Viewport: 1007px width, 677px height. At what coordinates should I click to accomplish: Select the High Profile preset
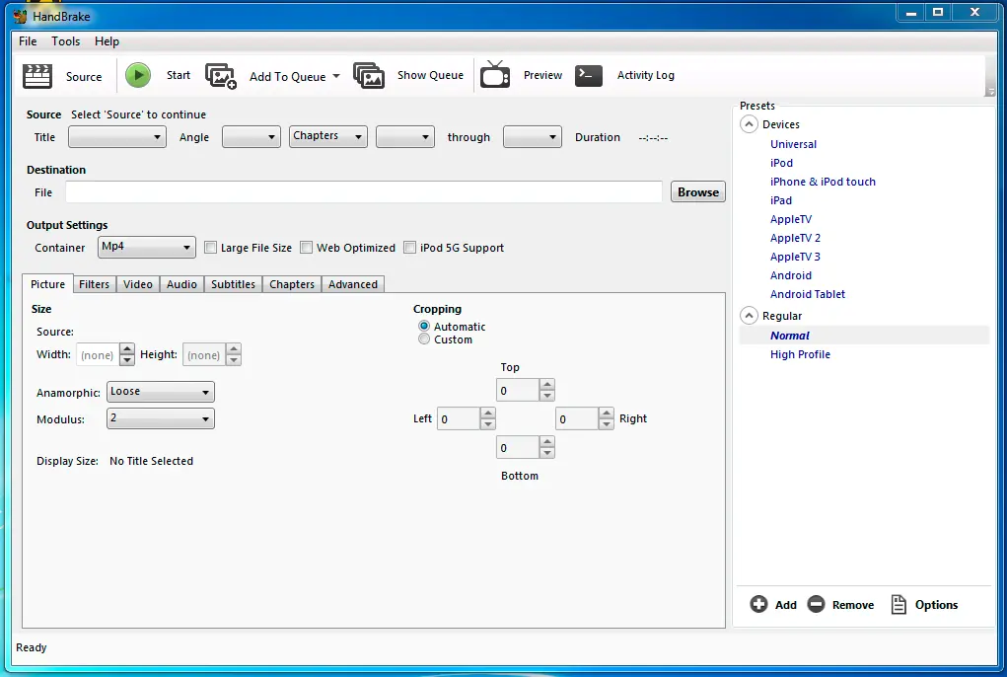pyautogui.click(x=800, y=354)
